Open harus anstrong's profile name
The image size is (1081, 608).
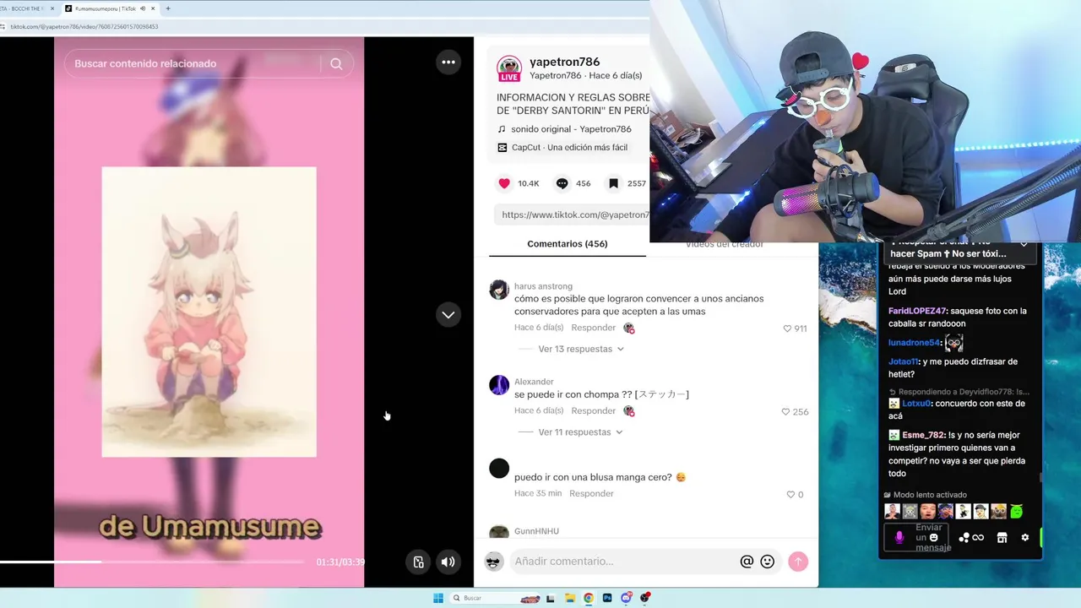tap(543, 286)
